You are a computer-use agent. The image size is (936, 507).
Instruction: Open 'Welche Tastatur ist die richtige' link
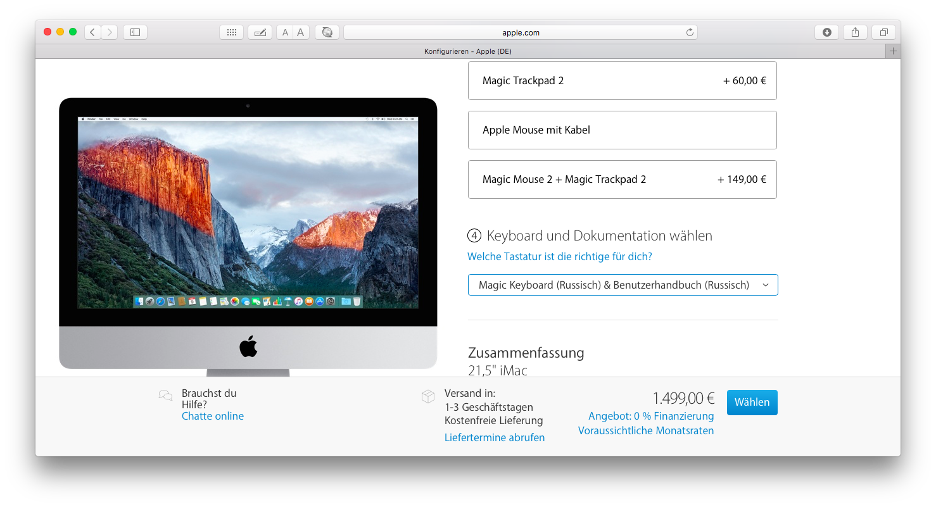[x=559, y=256]
